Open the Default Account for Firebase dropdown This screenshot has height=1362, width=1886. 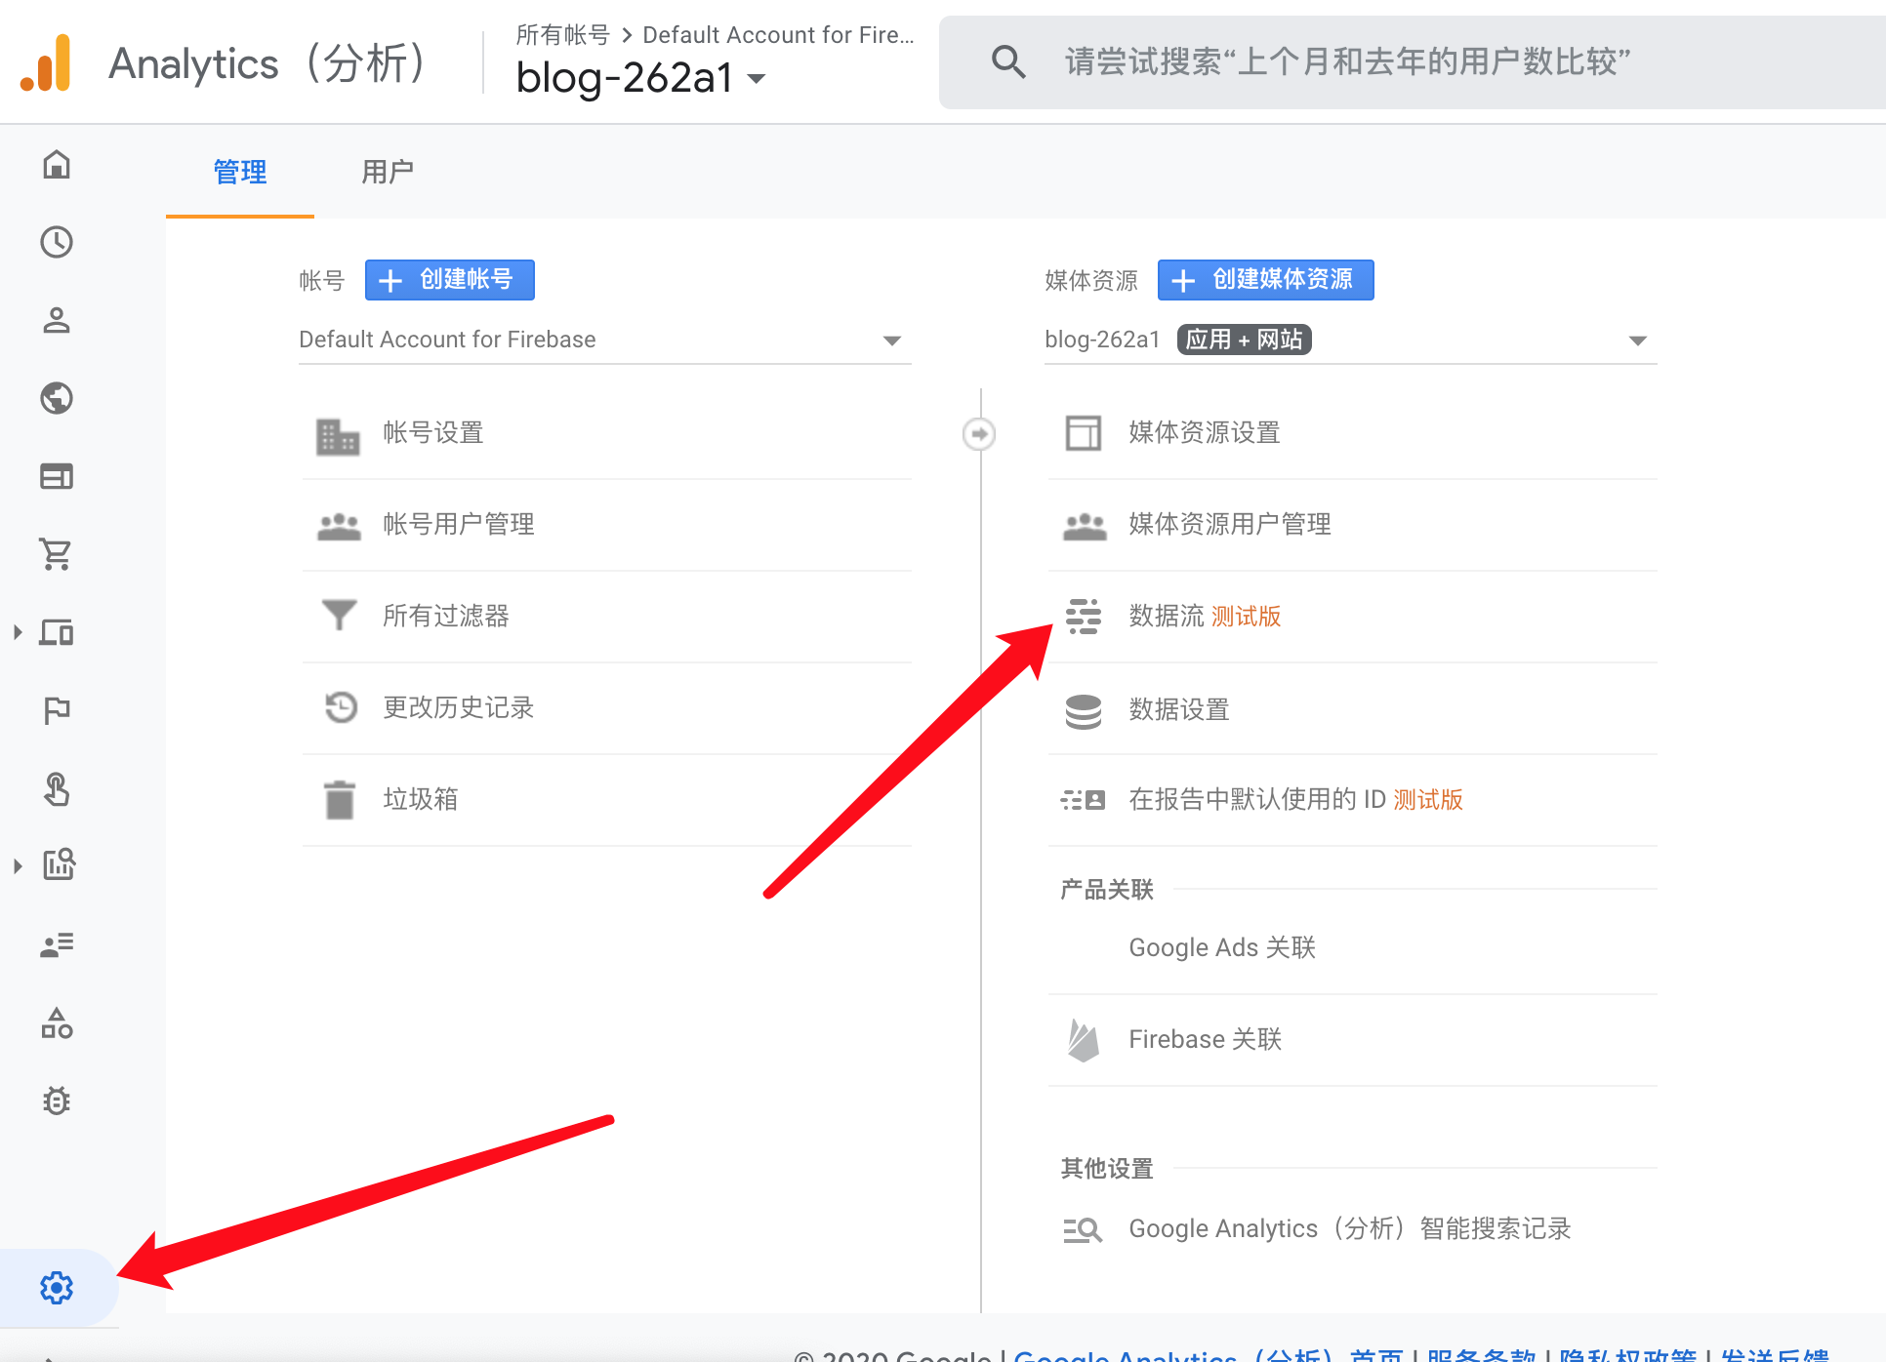(604, 340)
